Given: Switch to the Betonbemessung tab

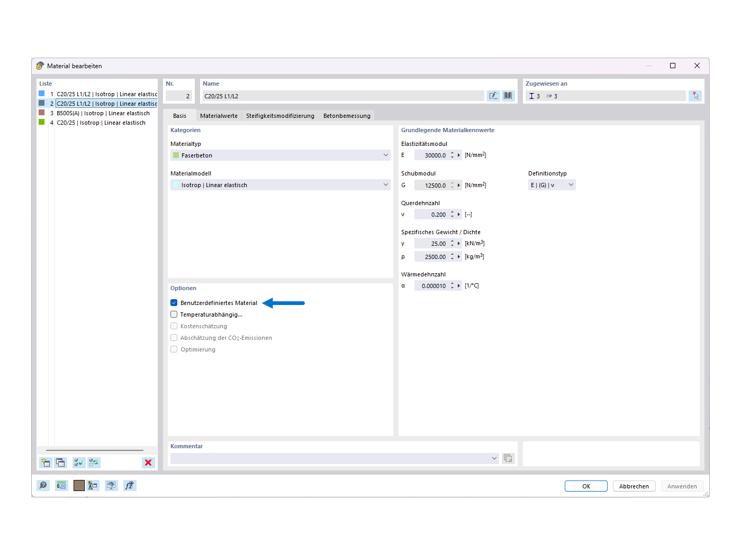Looking at the screenshot, I should tap(347, 115).
